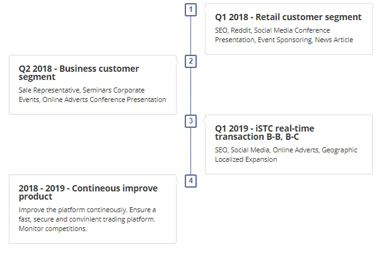Select Online Adverts Conference Presentation text
This screenshot has height=255, width=384.
[x=104, y=99]
